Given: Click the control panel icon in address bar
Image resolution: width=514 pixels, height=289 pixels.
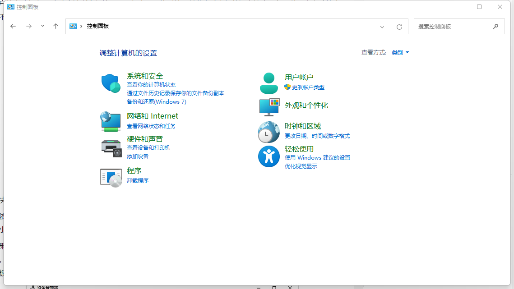Looking at the screenshot, I should (73, 26).
